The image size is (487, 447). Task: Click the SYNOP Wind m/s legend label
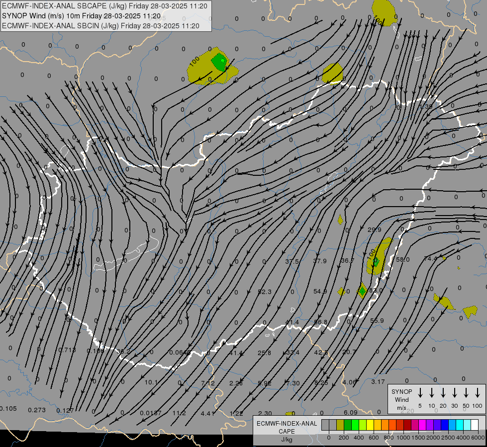coord(401,400)
